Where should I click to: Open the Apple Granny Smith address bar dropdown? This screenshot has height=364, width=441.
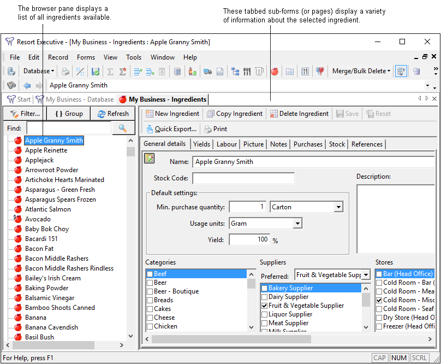pyautogui.click(x=427, y=85)
